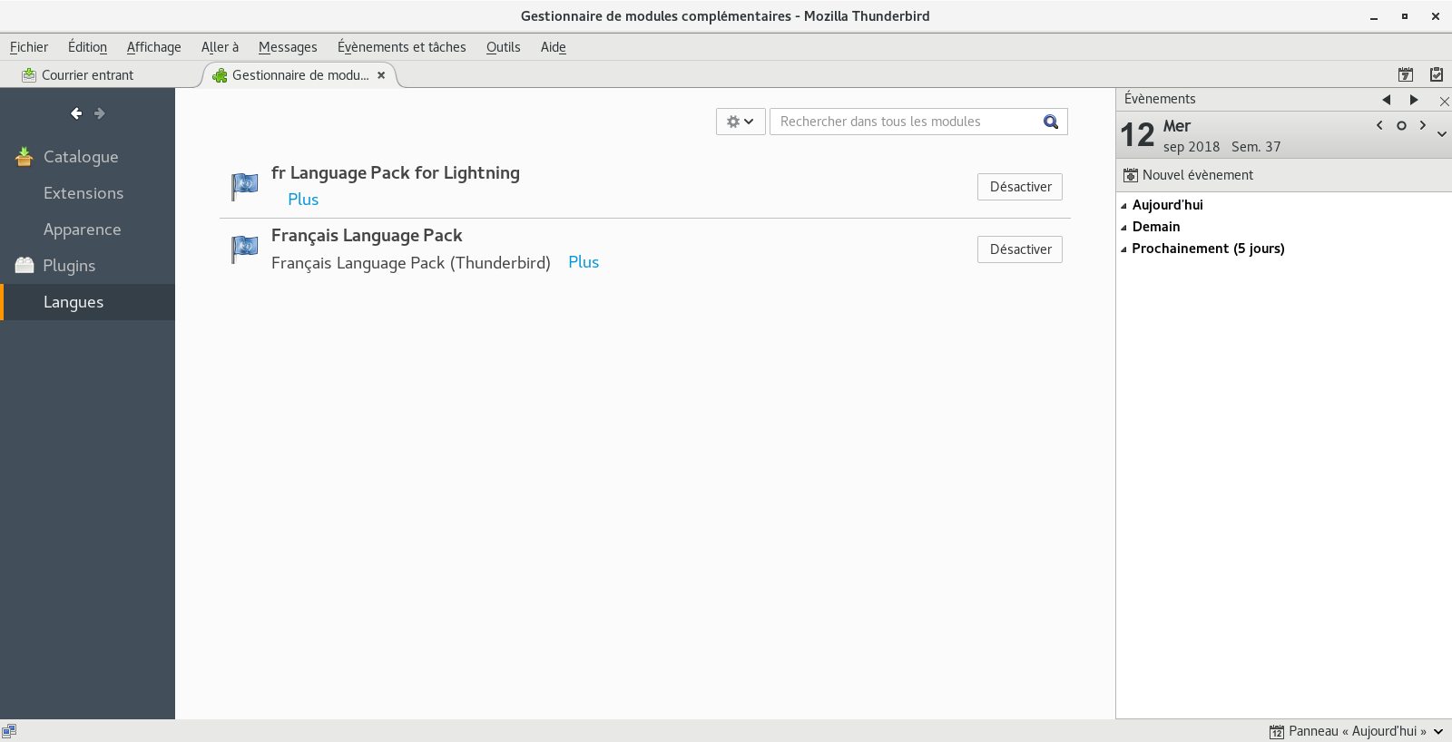Viewport: 1452px width, 742px height.
Task: Disable the fr Language Pack for Lightning
Action: [x=1020, y=187]
